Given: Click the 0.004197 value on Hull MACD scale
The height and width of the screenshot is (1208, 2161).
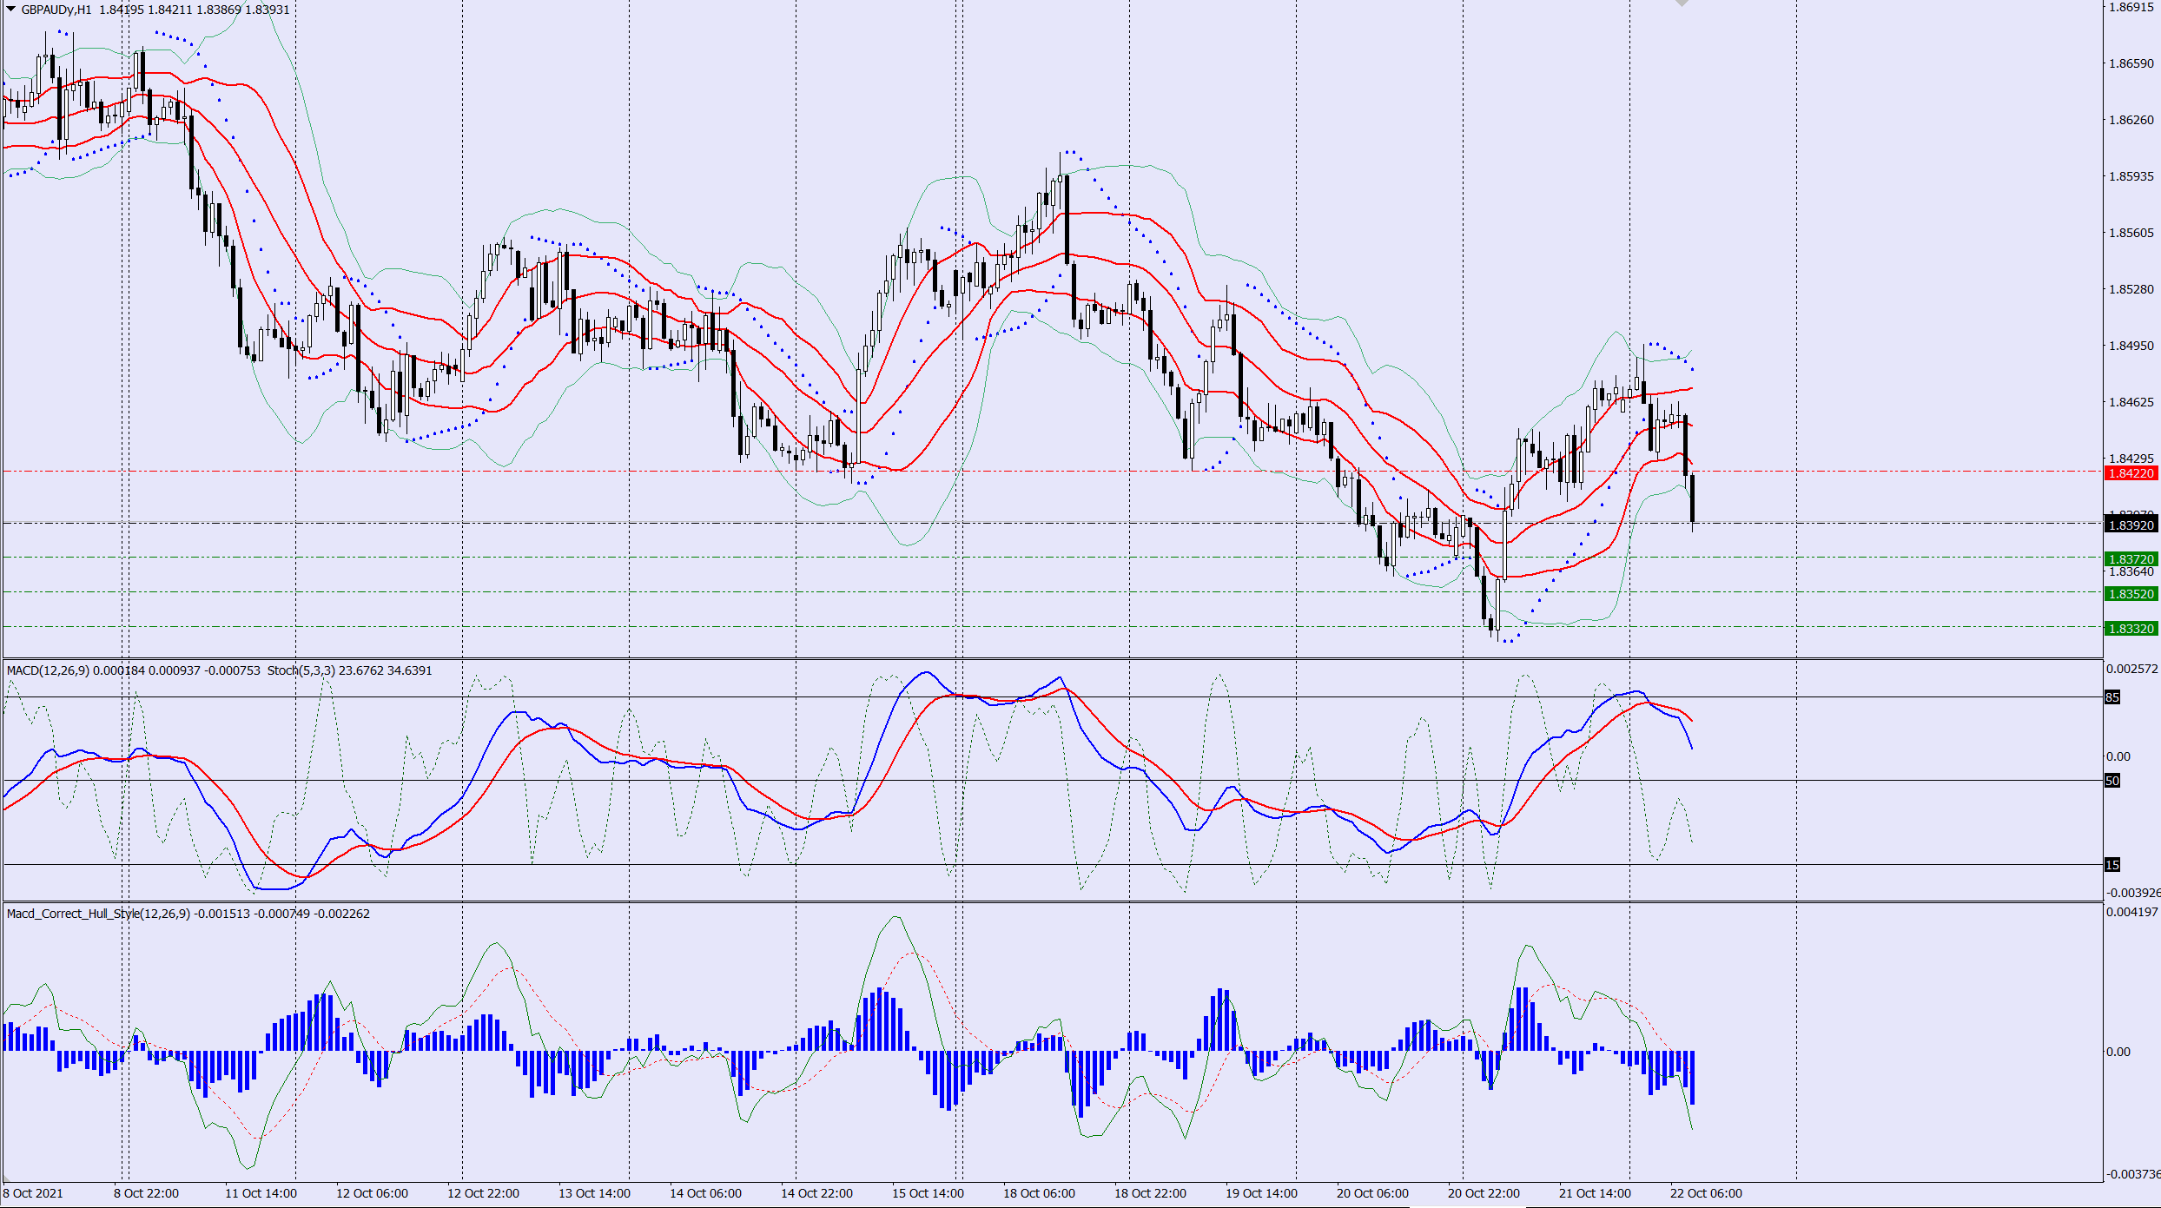Looking at the screenshot, I should click(2131, 912).
